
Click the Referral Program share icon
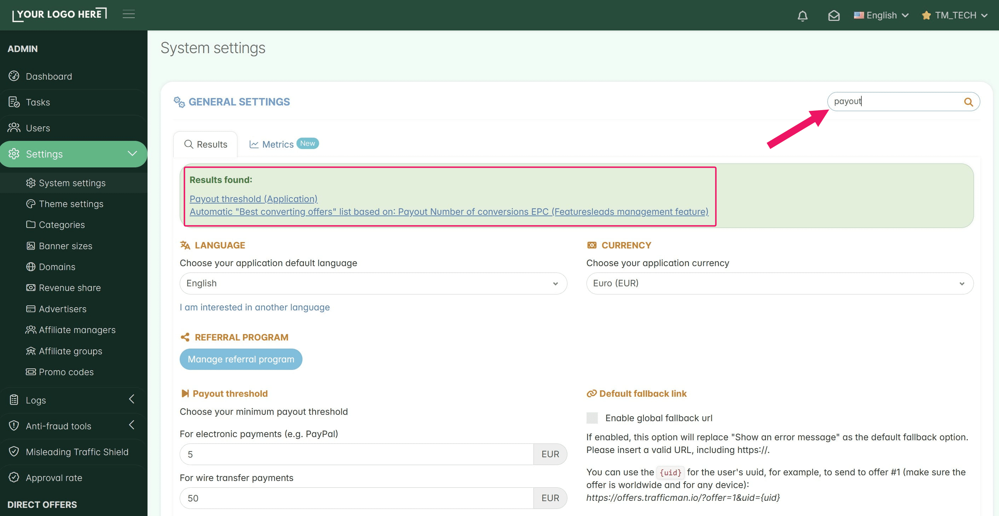click(185, 337)
